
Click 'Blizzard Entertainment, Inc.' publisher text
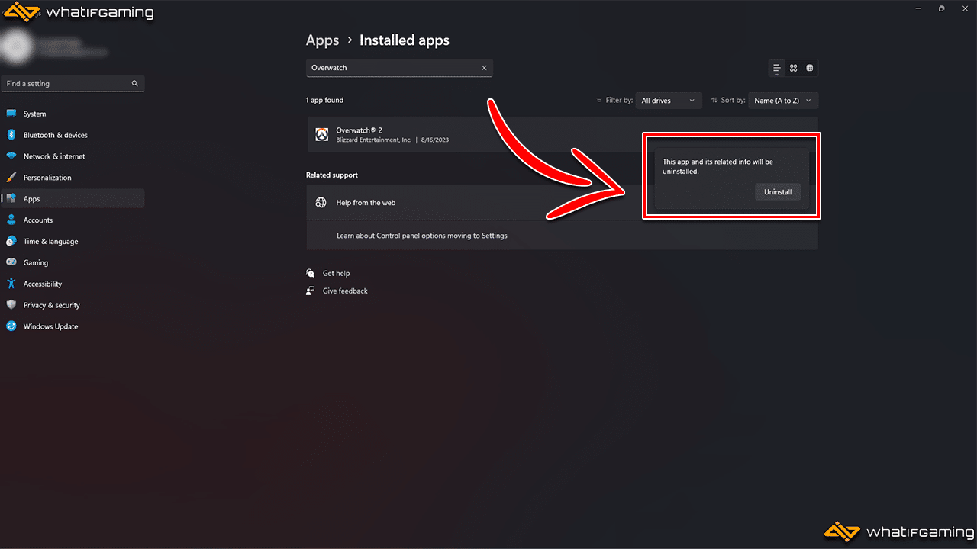pos(374,140)
